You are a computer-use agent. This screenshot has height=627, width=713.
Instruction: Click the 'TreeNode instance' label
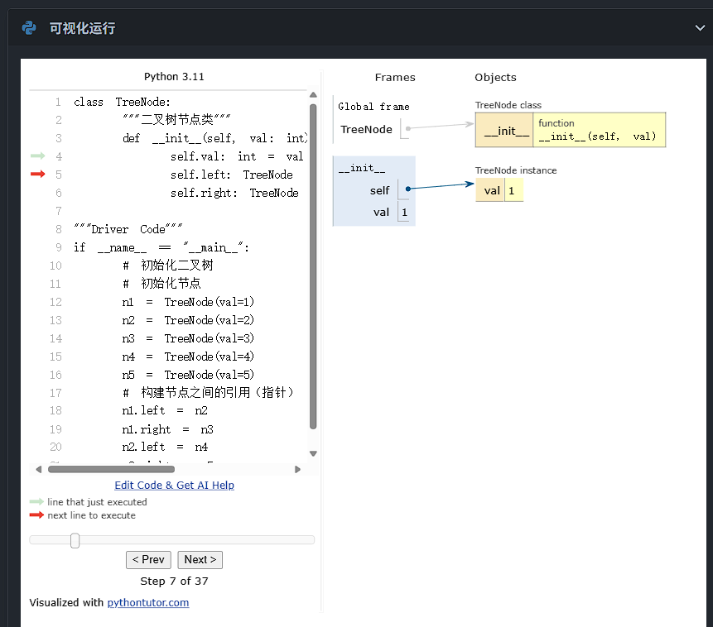click(516, 170)
